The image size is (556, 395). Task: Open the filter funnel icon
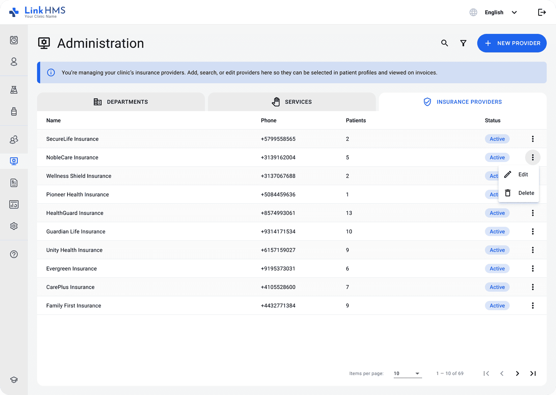click(463, 43)
